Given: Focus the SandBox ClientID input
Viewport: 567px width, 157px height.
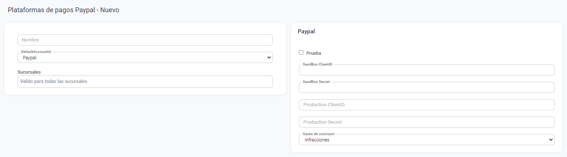Looking at the screenshot, I should (426, 70).
